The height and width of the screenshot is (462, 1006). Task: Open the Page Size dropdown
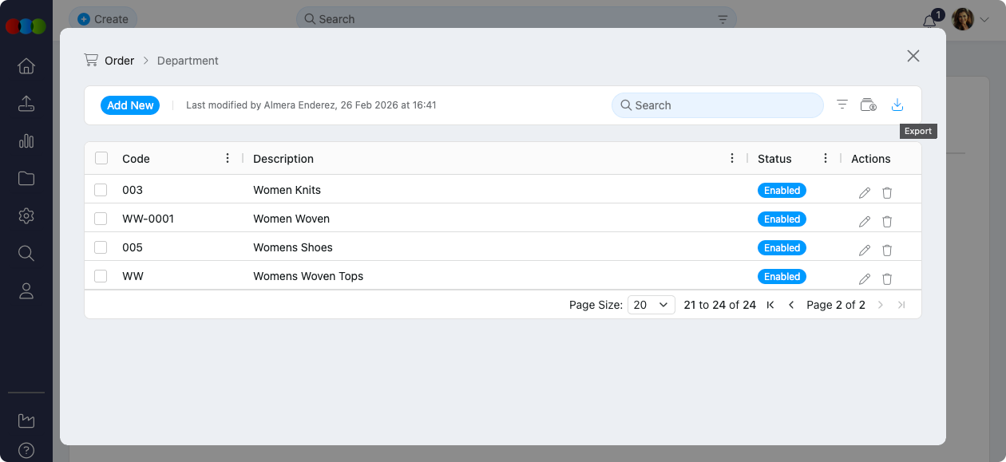[652, 305]
